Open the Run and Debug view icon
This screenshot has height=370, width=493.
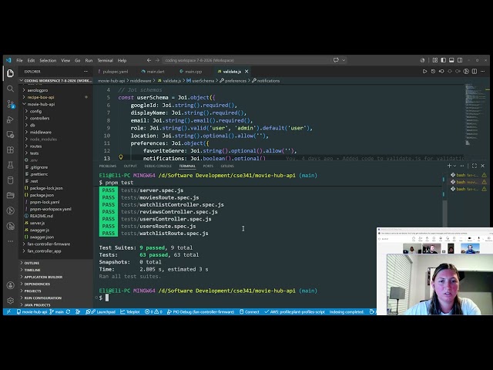(10, 119)
